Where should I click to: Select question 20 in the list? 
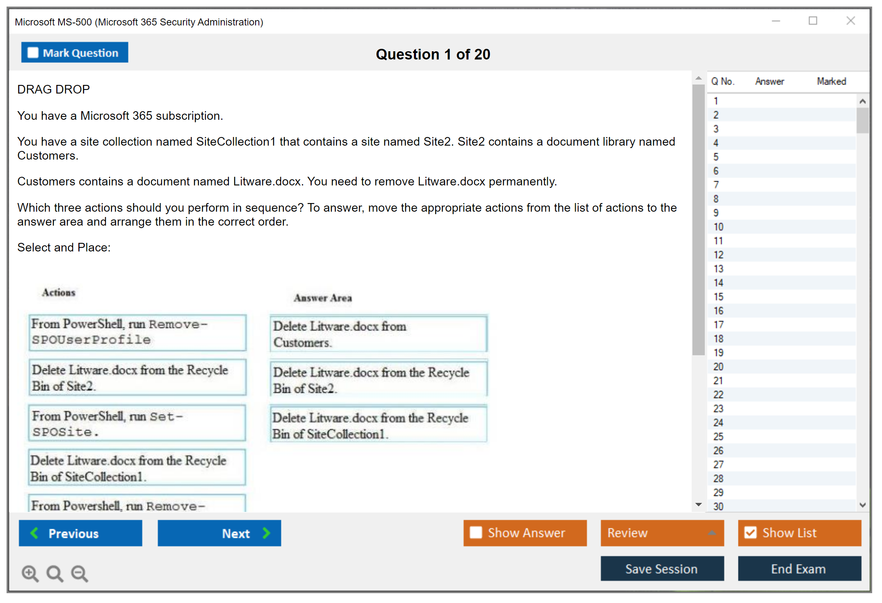(718, 367)
